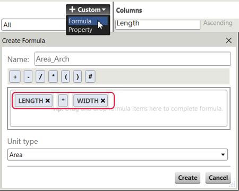Remove the WIDTH item from formula
This screenshot has width=239, height=191.
(103, 101)
